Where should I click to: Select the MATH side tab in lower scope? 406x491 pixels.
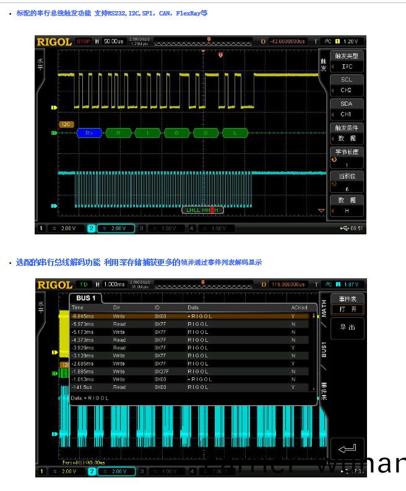324,307
